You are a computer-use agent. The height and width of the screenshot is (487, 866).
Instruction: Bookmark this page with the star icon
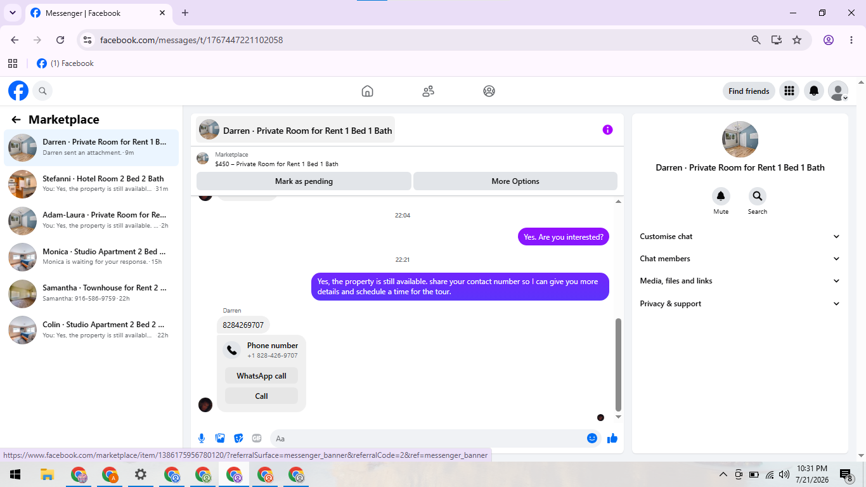(797, 40)
